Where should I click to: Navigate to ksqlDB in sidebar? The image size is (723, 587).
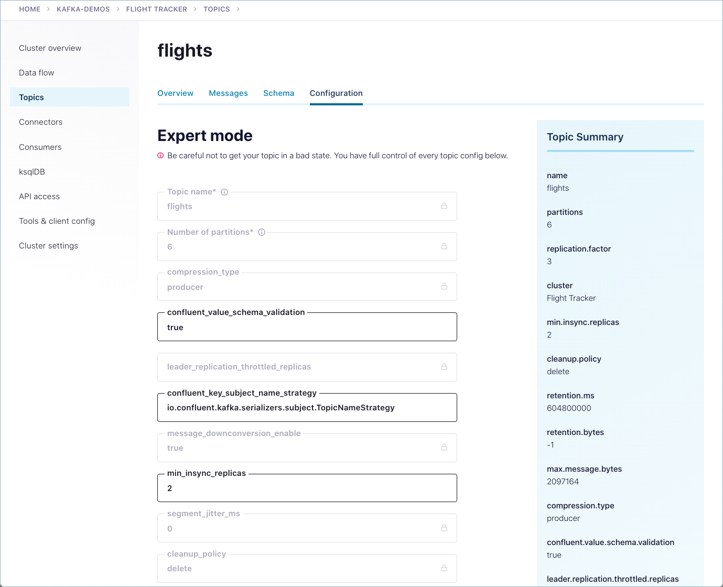coord(32,172)
